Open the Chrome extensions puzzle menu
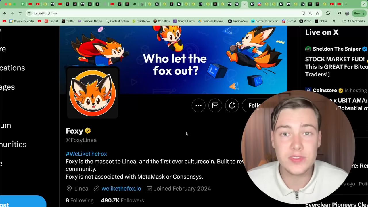 (328, 13)
